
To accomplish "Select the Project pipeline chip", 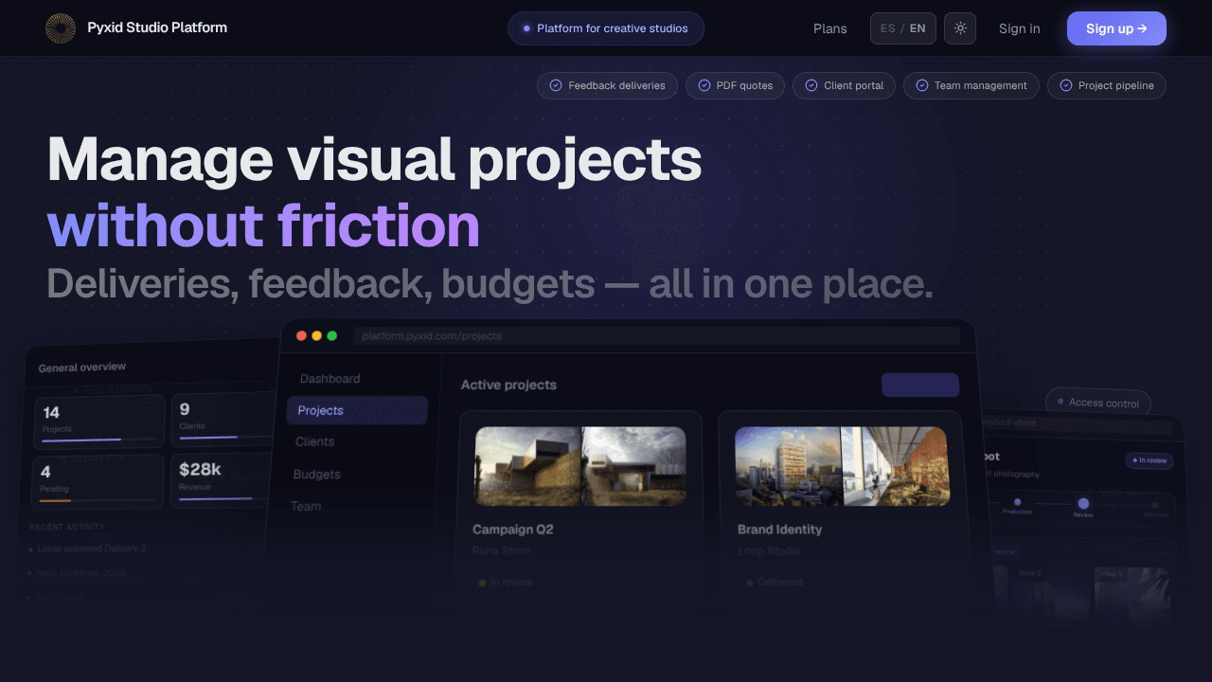I will [x=1106, y=85].
